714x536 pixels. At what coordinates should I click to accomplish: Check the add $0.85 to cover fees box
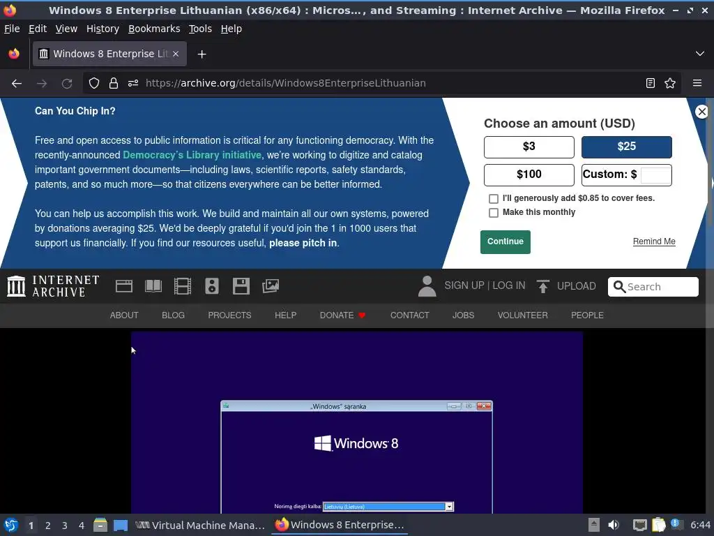click(493, 199)
